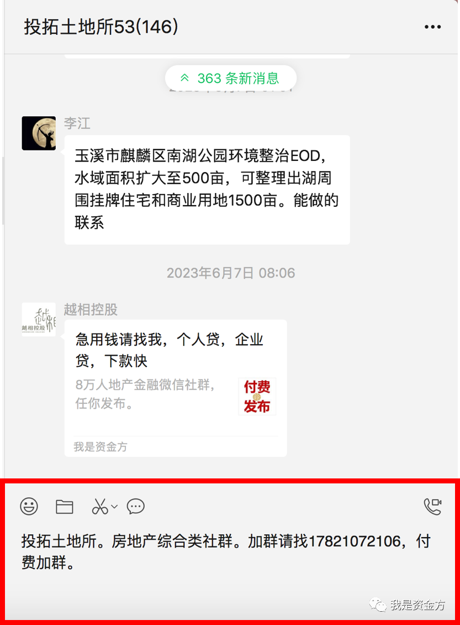Click the 付费发布 thumbnail image

click(257, 397)
